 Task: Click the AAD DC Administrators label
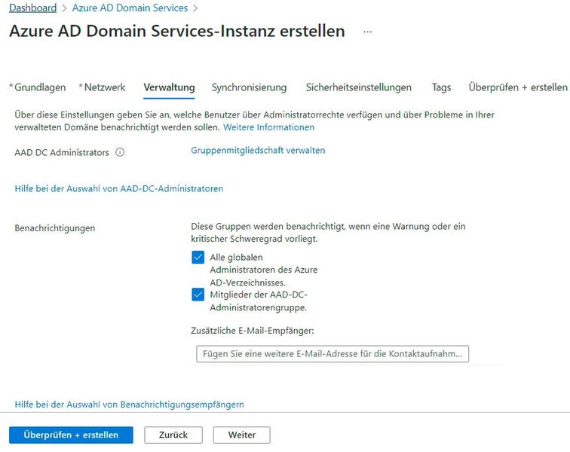tap(62, 153)
